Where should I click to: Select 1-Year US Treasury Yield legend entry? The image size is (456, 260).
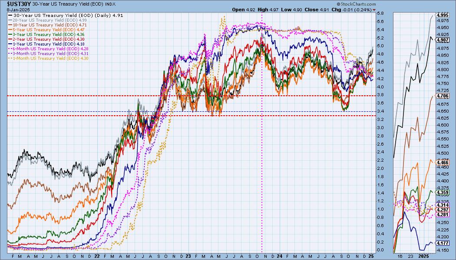(x=47, y=44)
